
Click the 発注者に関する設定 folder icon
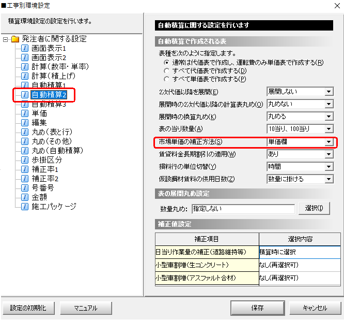15,39
